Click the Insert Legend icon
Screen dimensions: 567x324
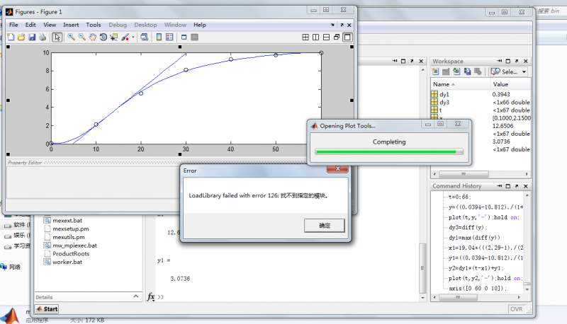tap(169, 37)
